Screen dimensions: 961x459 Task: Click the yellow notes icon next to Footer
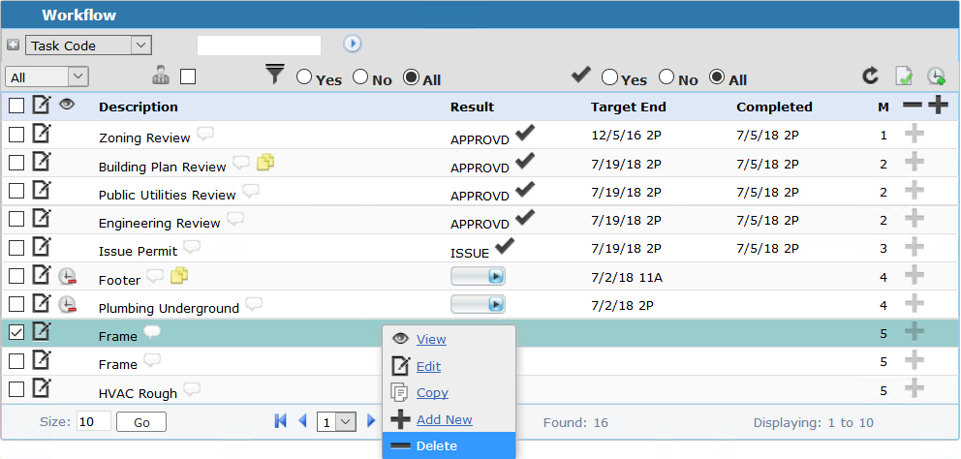(x=179, y=277)
